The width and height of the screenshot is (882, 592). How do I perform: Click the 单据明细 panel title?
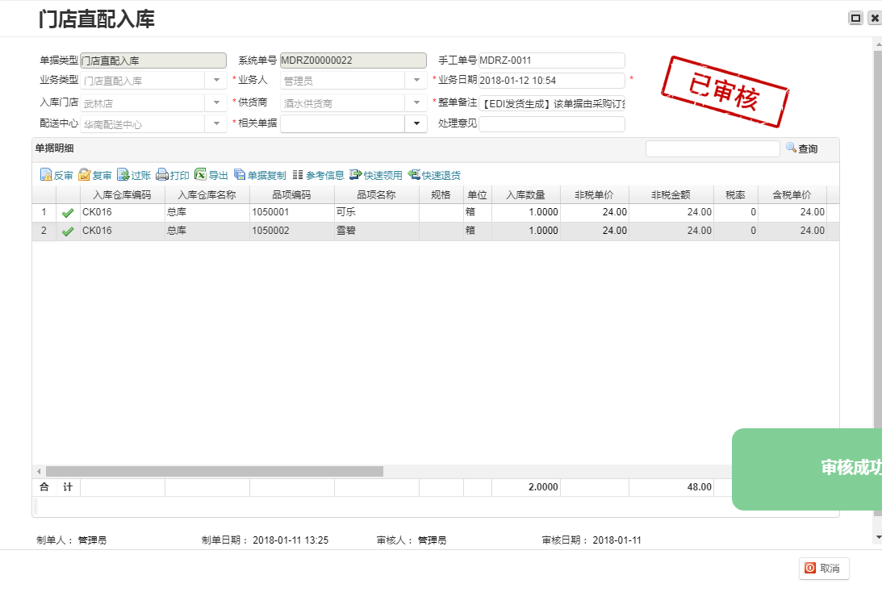tap(55, 148)
